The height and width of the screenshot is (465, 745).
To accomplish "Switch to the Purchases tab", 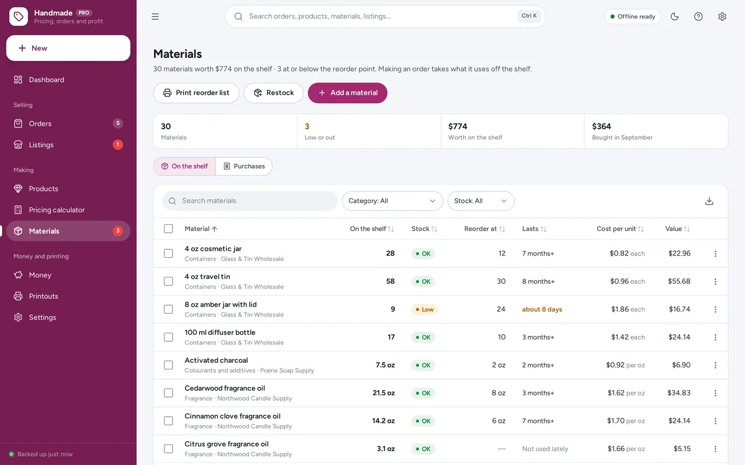I will [244, 166].
